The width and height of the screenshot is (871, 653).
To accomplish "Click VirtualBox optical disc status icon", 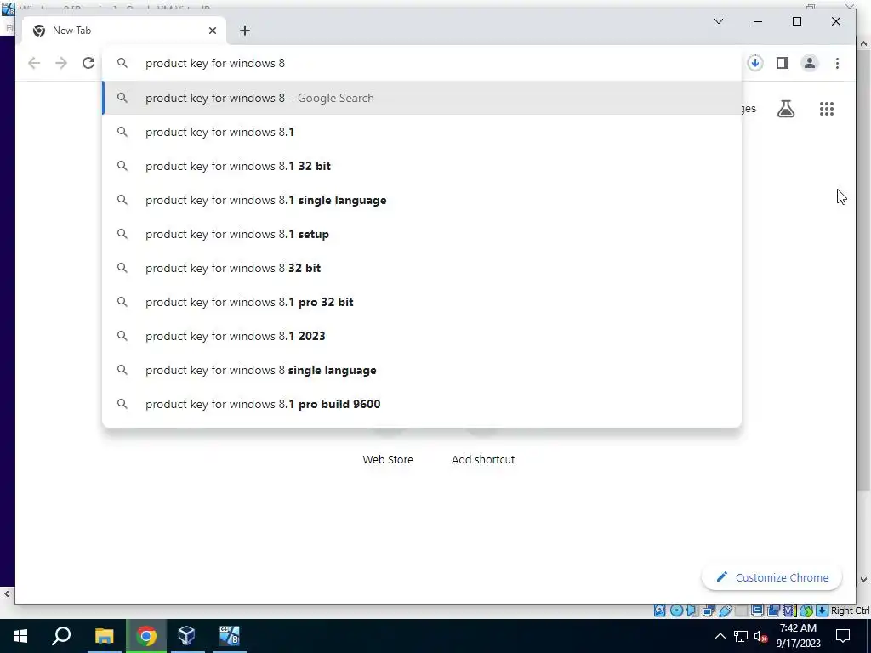I will (x=676, y=610).
